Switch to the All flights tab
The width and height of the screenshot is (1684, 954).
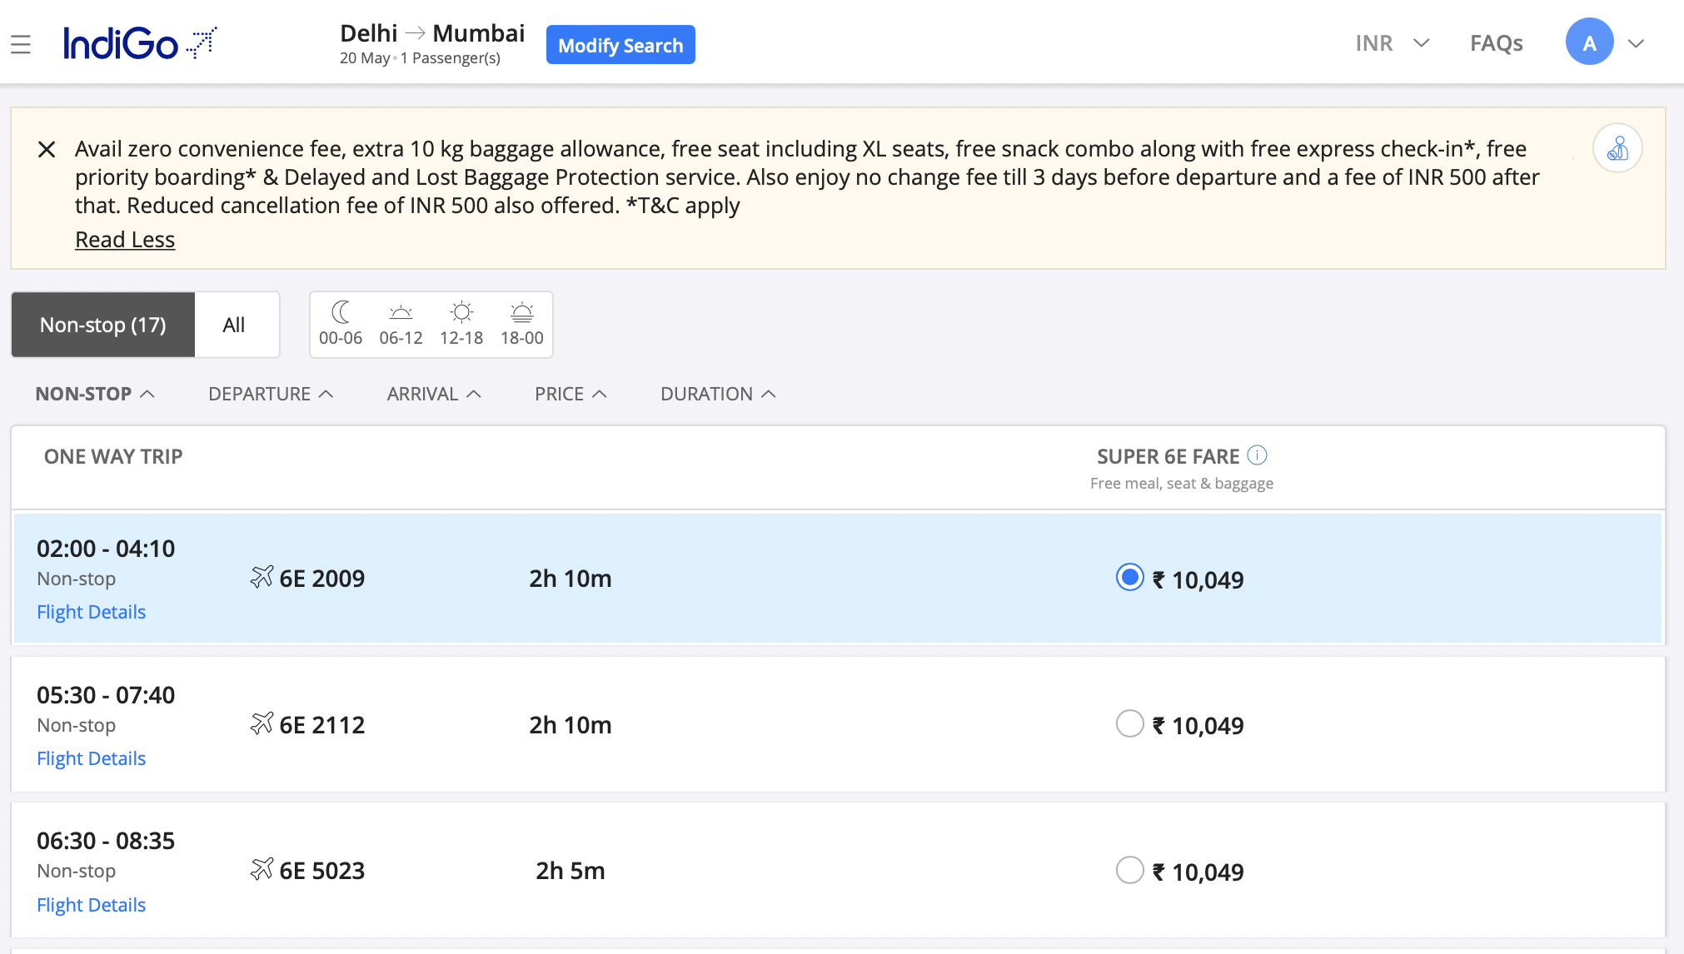click(232, 324)
